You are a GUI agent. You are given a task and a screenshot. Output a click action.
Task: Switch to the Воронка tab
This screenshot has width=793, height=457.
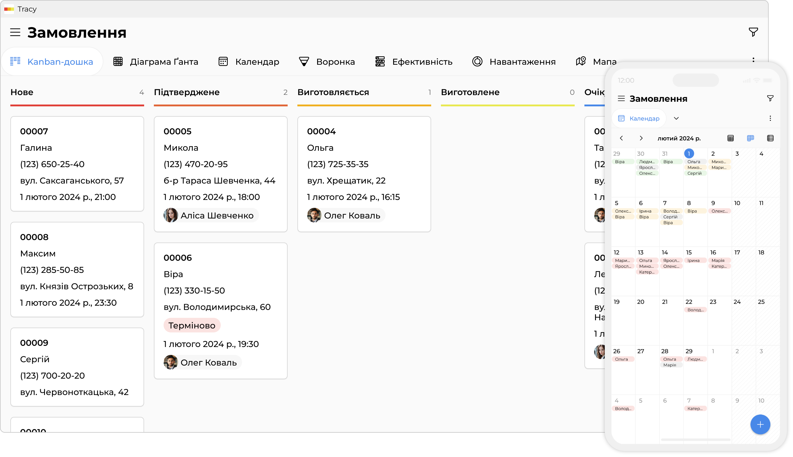pyautogui.click(x=327, y=61)
